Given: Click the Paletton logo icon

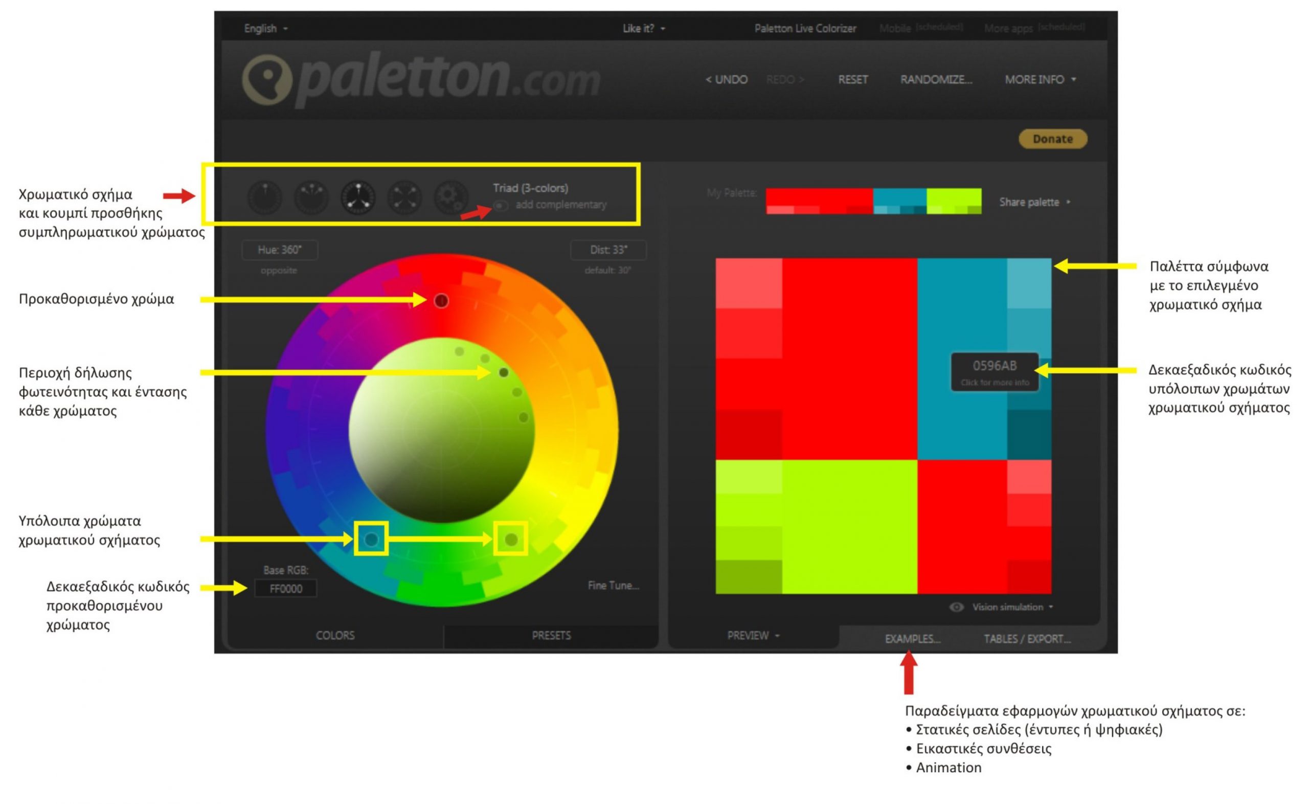Looking at the screenshot, I should pyautogui.click(x=267, y=80).
